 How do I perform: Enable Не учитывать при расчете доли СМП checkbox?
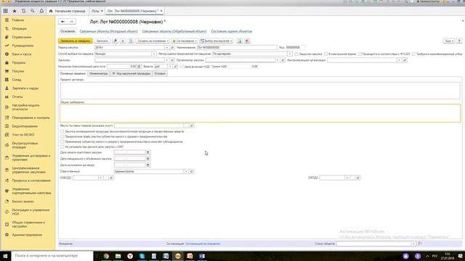62,146
